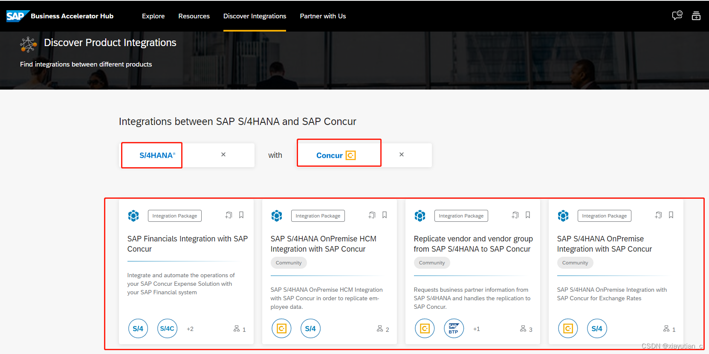709x354 pixels.
Task: Click Community tag on Replicate vendor card
Action: pos(432,263)
